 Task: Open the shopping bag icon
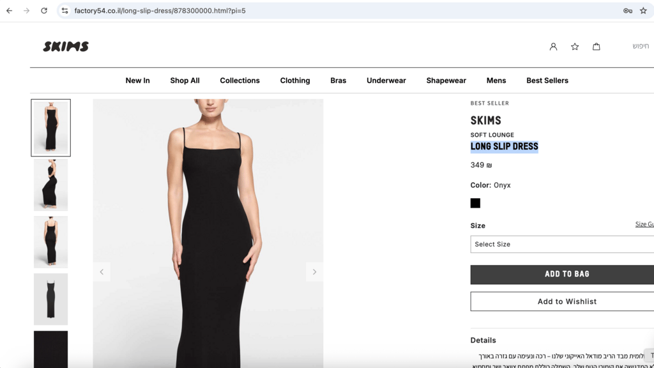click(596, 47)
